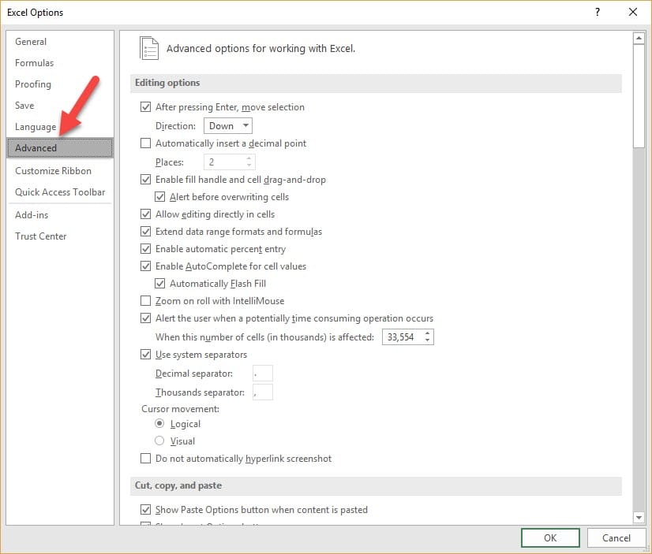Switch to the Customize Ribbon section

[x=53, y=171]
